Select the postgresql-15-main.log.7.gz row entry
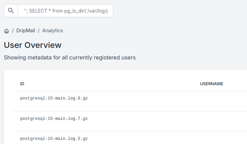The height and width of the screenshot is (144, 247). tap(54, 119)
